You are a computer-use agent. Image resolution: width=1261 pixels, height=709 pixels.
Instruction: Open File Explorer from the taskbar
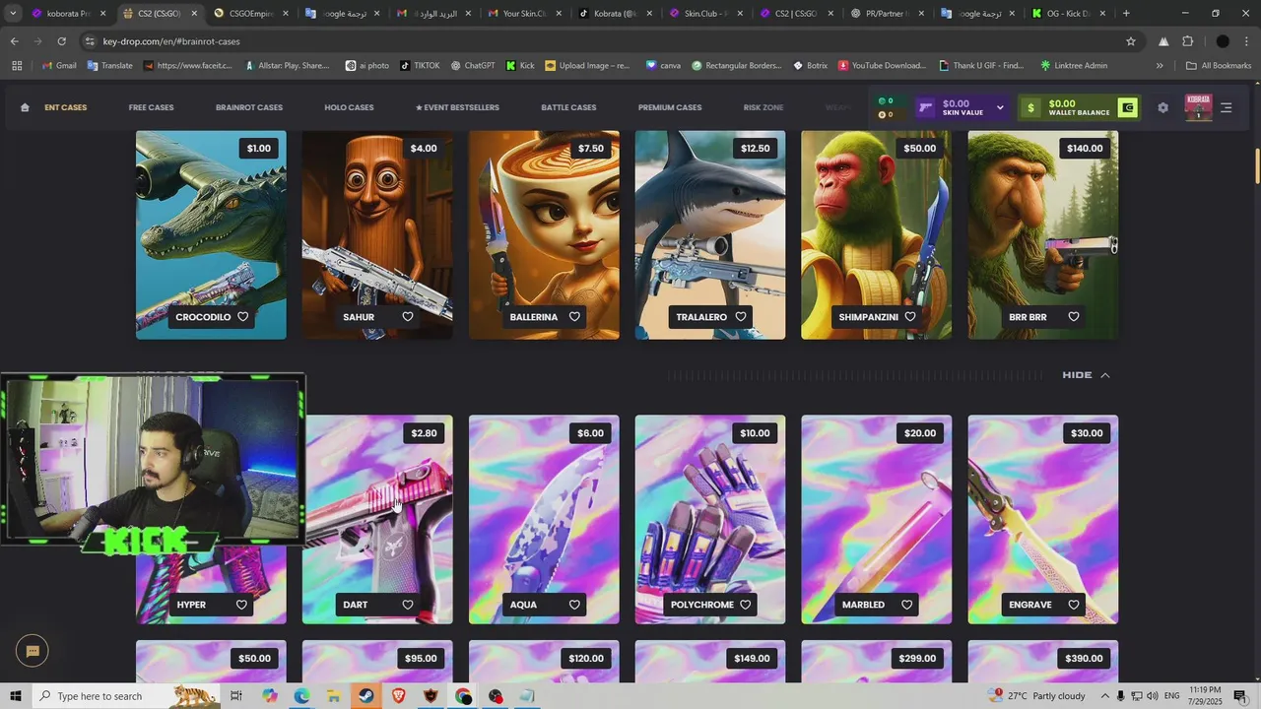pos(334,696)
